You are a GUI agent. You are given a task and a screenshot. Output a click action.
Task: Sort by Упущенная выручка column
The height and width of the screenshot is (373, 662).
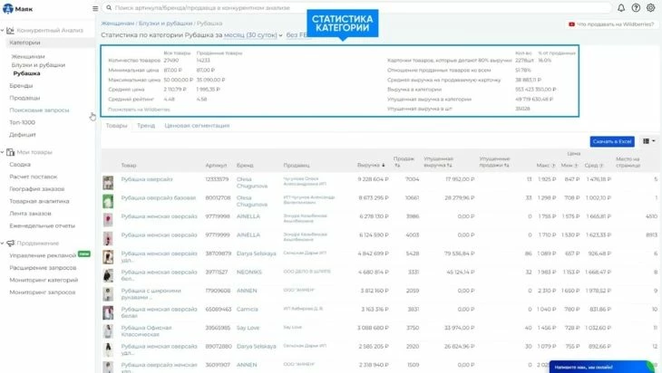click(438, 162)
